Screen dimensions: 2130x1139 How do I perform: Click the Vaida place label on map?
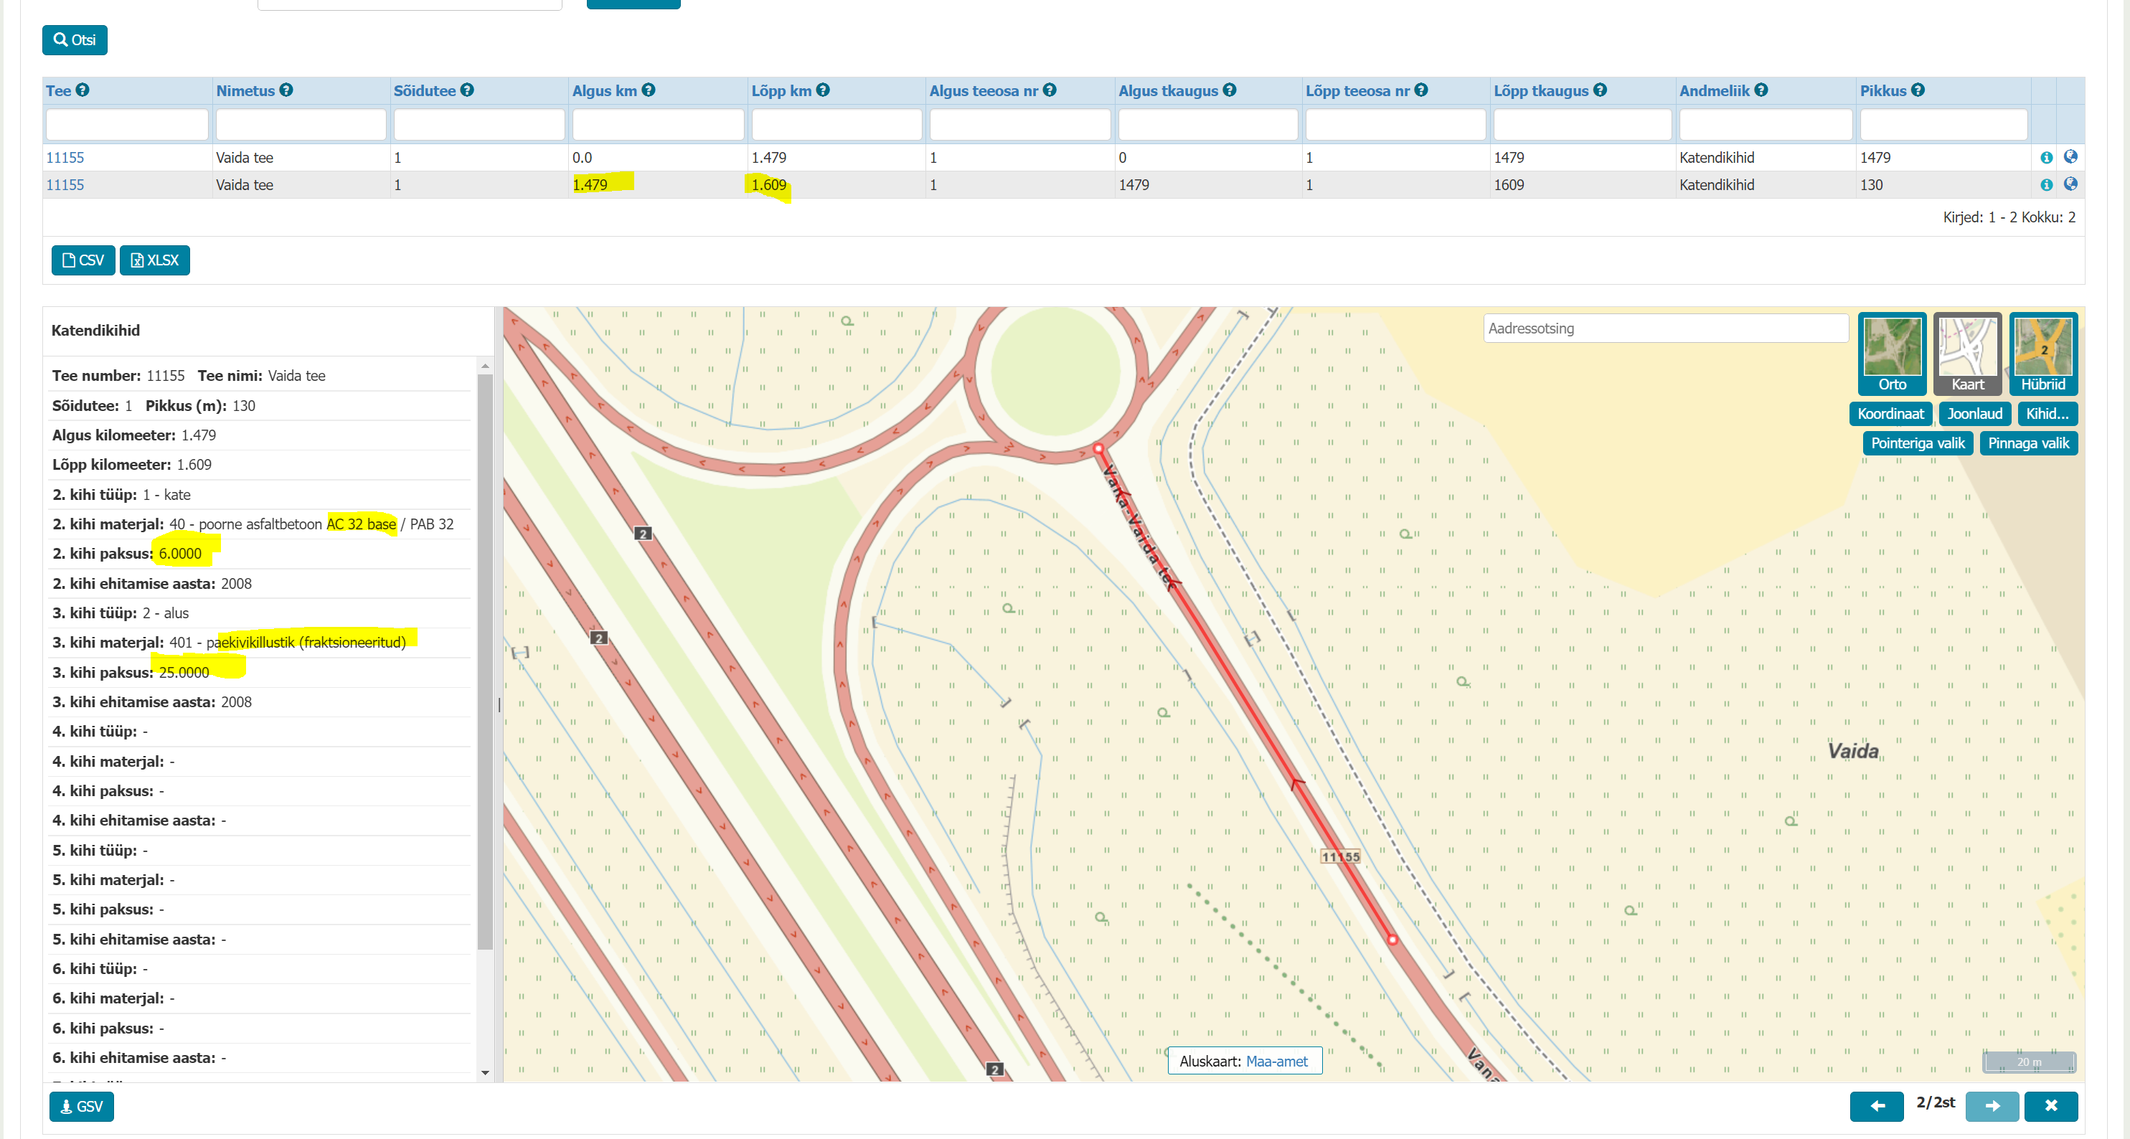pyautogui.click(x=1853, y=750)
